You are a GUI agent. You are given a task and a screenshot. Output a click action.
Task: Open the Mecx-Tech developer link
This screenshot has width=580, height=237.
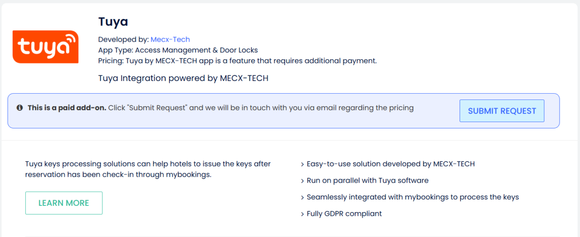170,39
